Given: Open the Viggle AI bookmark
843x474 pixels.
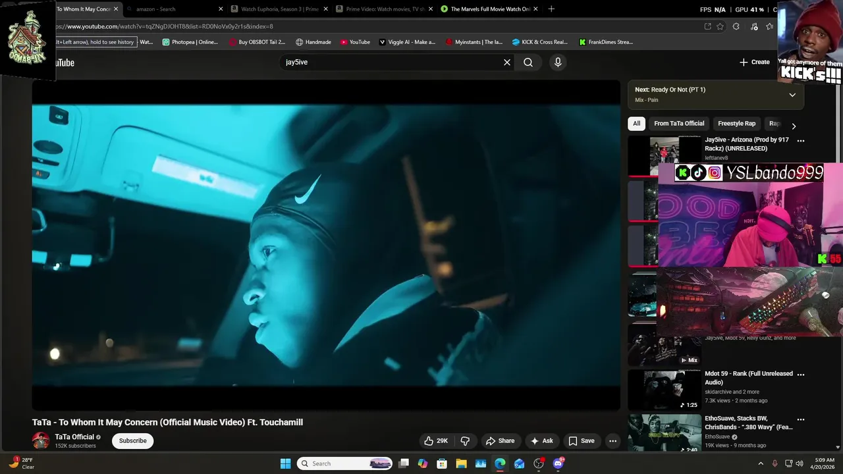Looking at the screenshot, I should click(407, 41).
